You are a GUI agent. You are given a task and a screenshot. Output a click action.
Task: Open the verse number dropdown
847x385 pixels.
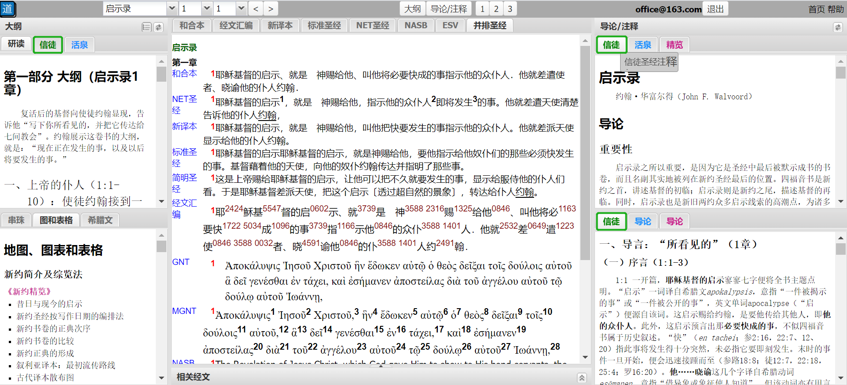click(241, 9)
